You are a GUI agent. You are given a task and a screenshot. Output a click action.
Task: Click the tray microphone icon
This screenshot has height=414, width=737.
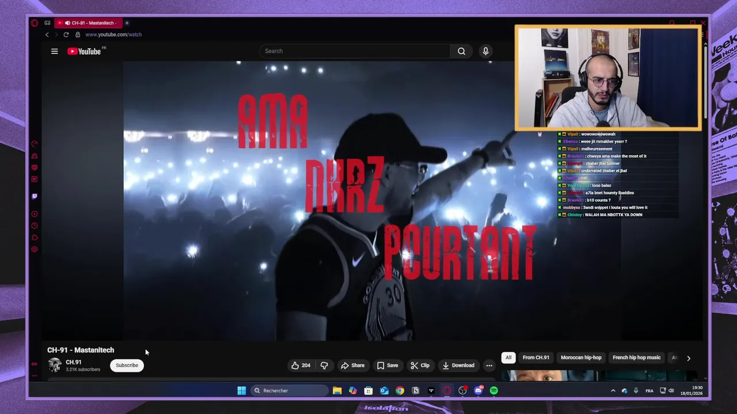(x=636, y=391)
